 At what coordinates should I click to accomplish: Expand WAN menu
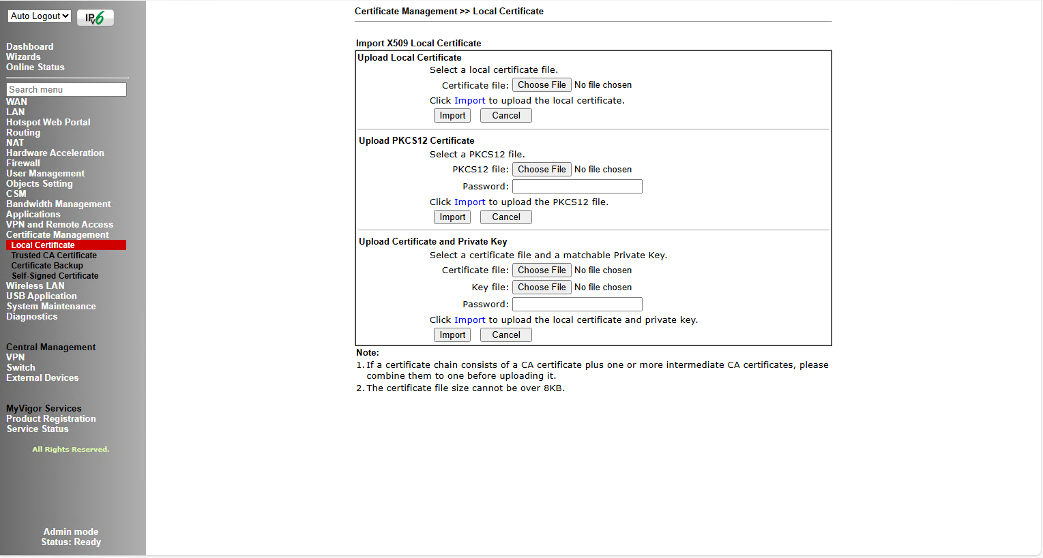tap(16, 102)
